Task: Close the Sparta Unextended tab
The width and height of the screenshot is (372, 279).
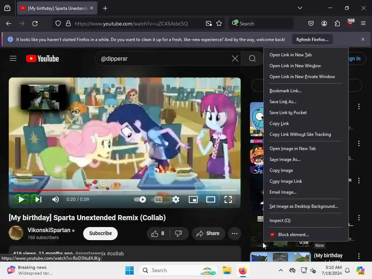Action: pos(92,8)
